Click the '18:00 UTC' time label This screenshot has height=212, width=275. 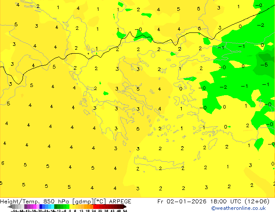click(x=226, y=202)
